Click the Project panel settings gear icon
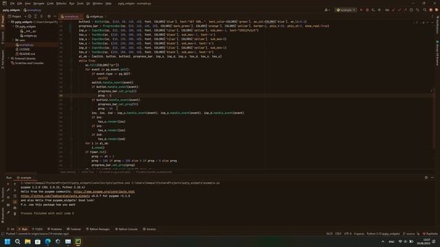This screenshot has height=247, width=440. [x=49, y=16]
